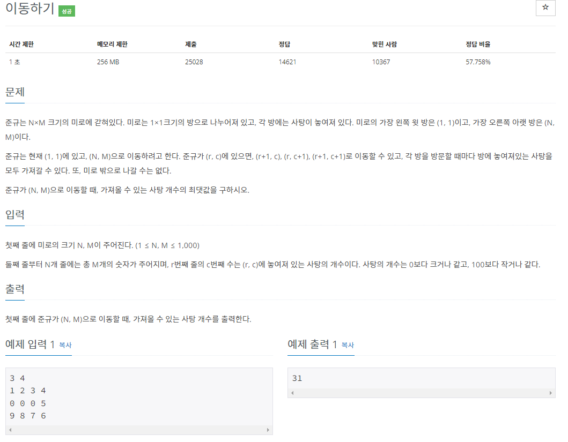568x442 pixels.
Task: Click the right scroll arrow of sample input box
Action: click(x=268, y=430)
